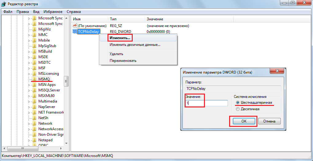
Task: Click the DWORD icon next to TCPNoDelay
Action: [75, 31]
